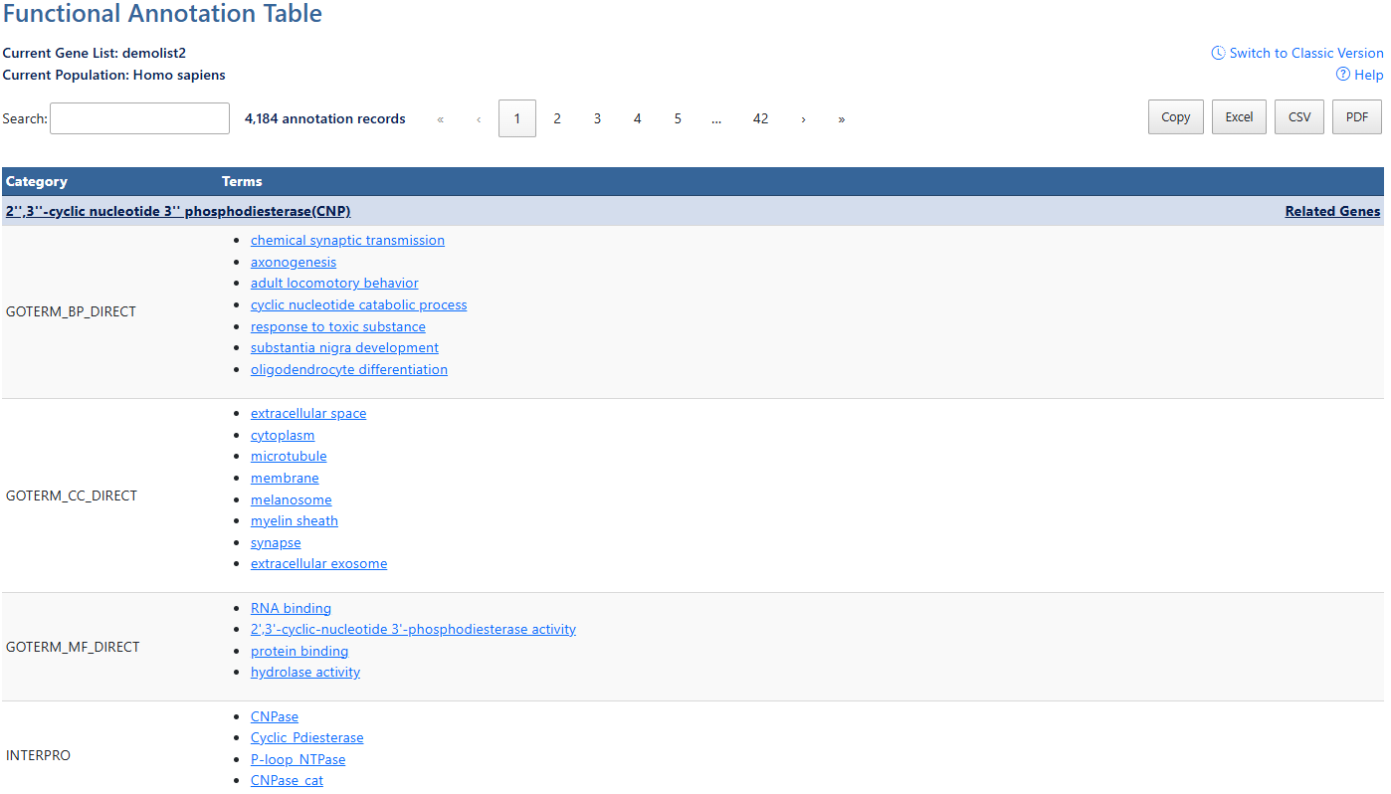Viewport: 1391px width, 794px height.
Task: Export the table to Excel
Action: tap(1239, 116)
